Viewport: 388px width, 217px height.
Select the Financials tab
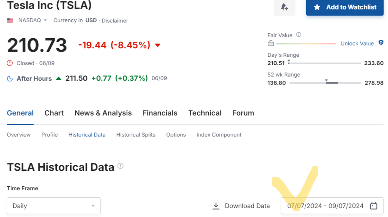[160, 113]
